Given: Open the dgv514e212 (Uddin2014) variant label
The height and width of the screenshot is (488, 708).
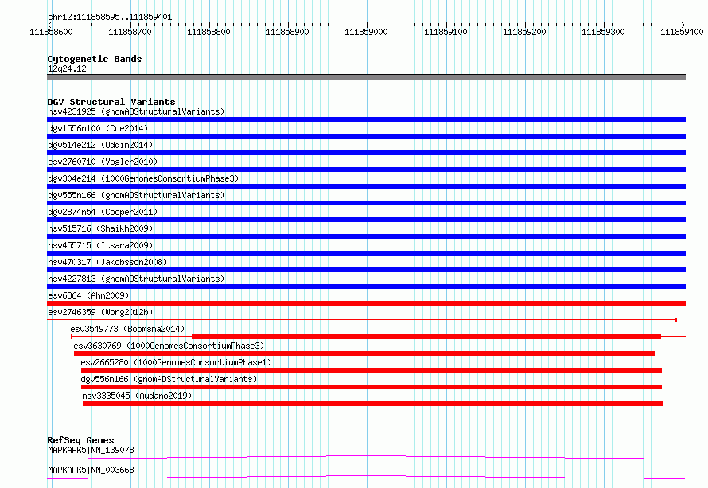Looking at the screenshot, I should [x=100, y=145].
